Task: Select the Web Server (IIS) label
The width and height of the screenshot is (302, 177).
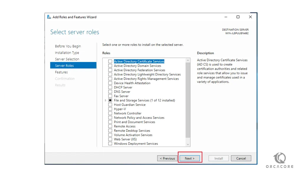Action: (125, 139)
